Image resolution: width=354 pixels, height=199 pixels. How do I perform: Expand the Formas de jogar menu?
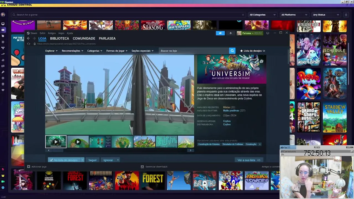pos(117,51)
